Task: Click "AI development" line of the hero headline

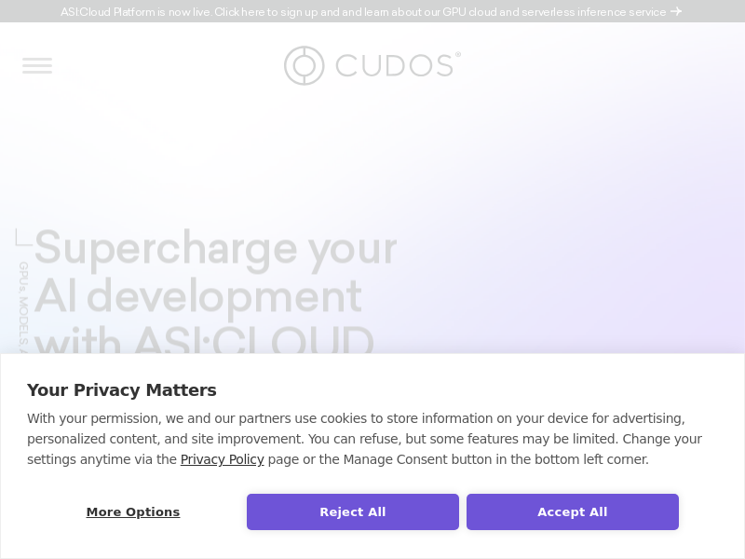Action: 197,296
